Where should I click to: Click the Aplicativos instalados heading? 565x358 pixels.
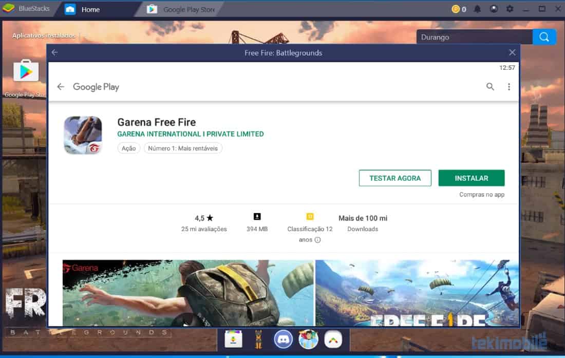[x=44, y=35]
